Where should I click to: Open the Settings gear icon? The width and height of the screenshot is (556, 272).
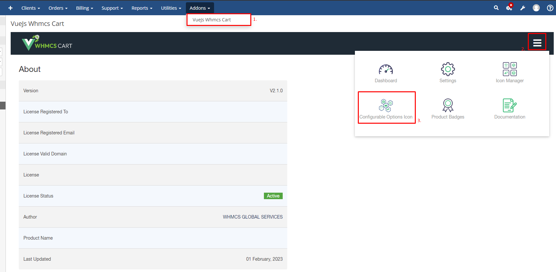click(448, 69)
